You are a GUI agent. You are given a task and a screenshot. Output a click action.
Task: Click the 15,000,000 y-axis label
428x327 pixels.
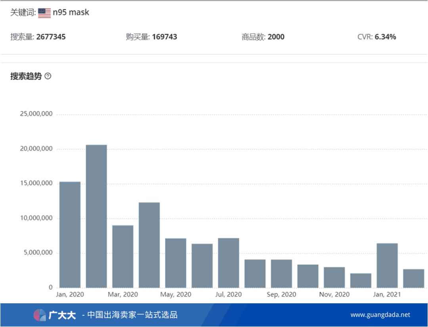coord(36,184)
